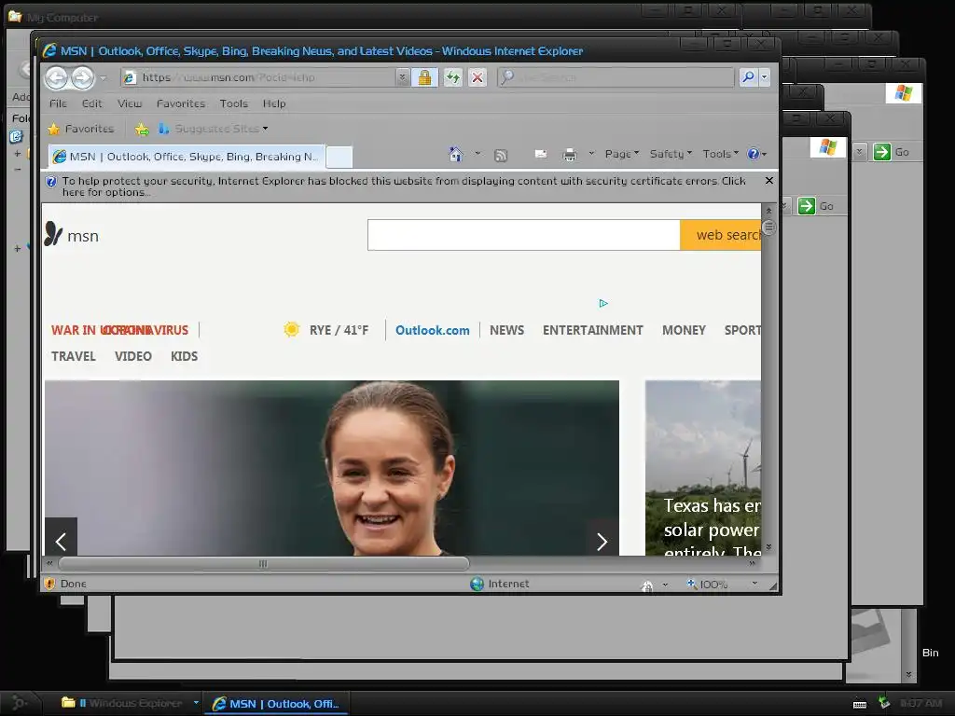This screenshot has height=716, width=955.
Task: Open the Page command bar menu
Action: coord(621,154)
